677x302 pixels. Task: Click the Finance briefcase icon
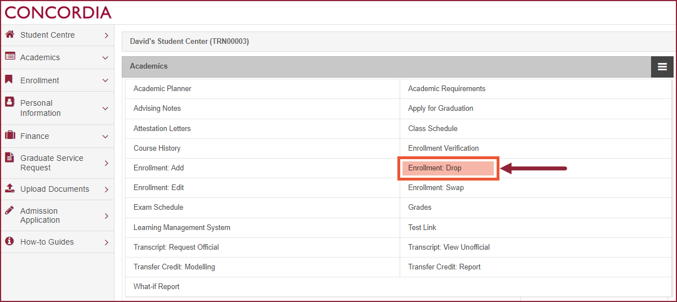(10, 136)
